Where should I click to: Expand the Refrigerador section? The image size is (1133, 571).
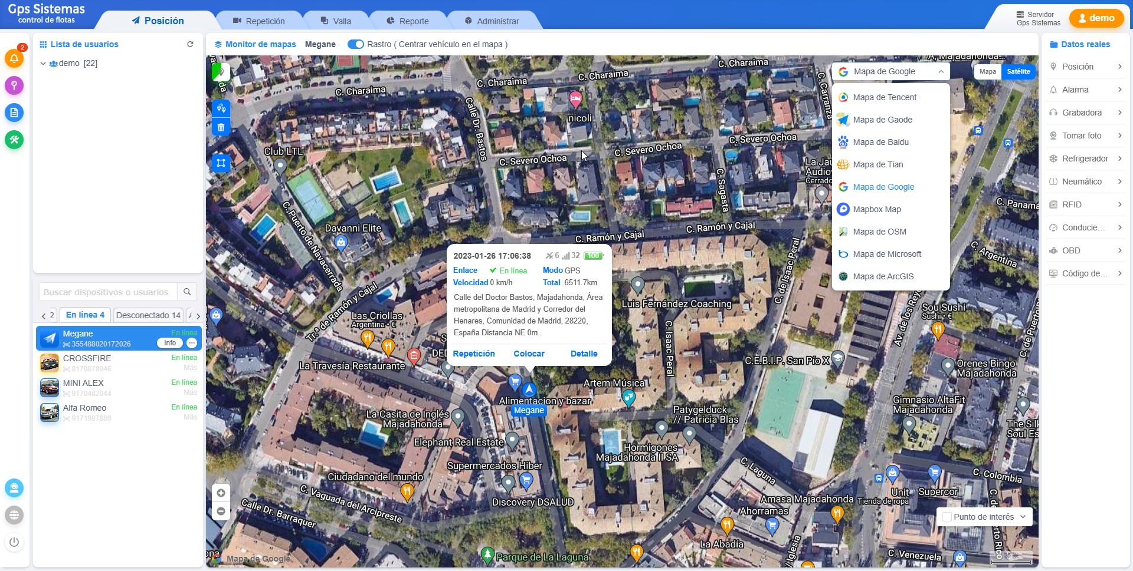1085,159
